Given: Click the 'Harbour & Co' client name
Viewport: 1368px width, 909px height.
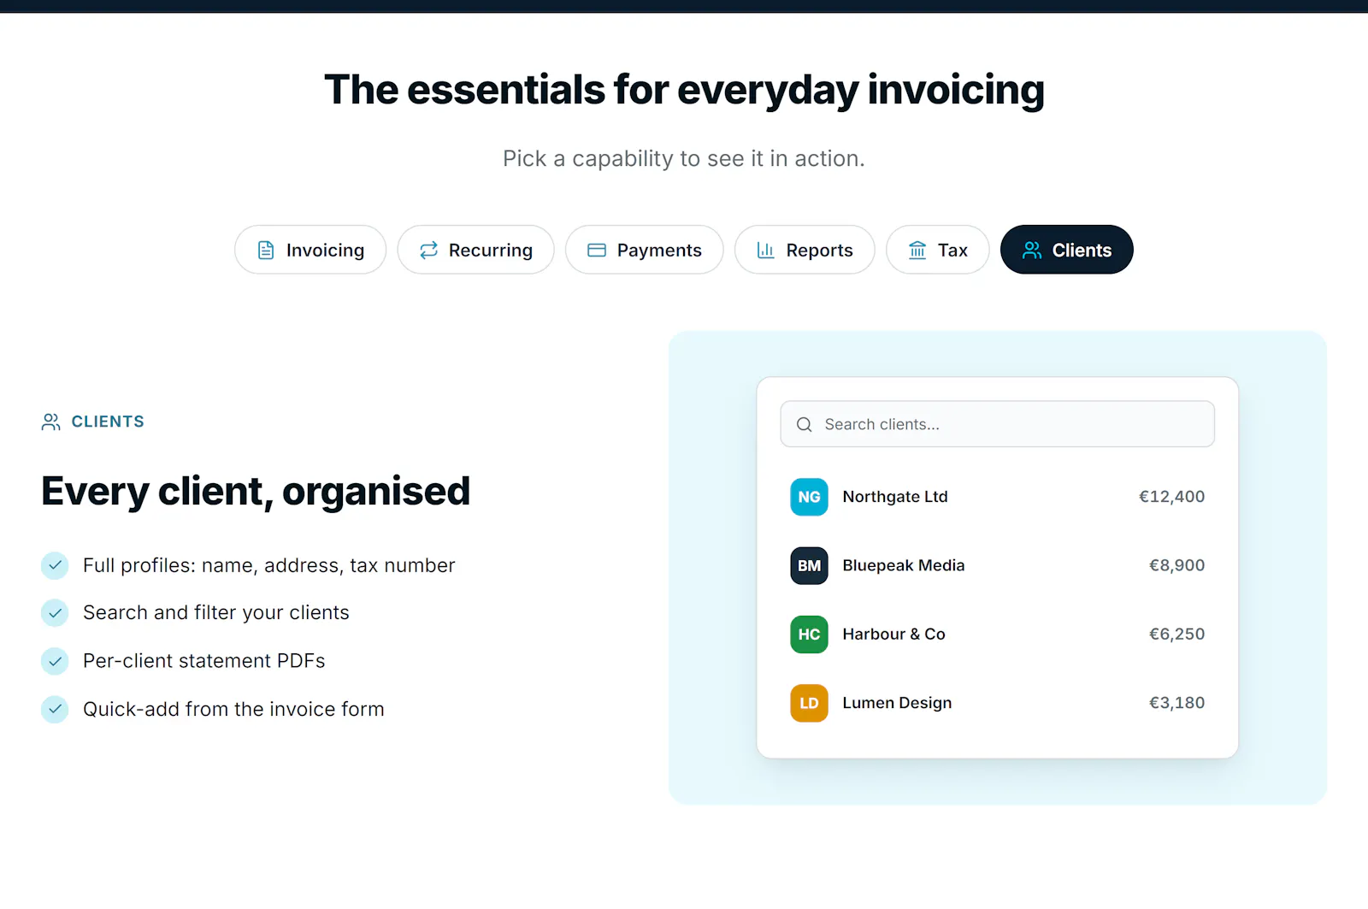Looking at the screenshot, I should [x=893, y=635].
